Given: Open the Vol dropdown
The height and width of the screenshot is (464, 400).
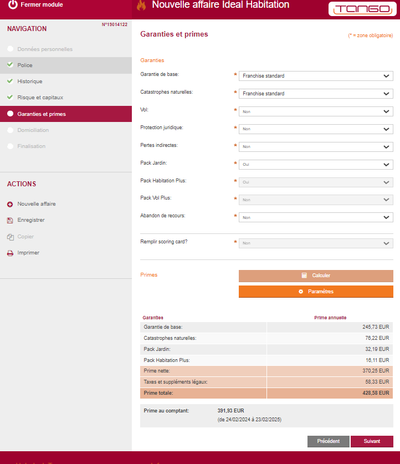Looking at the screenshot, I should coord(316,111).
